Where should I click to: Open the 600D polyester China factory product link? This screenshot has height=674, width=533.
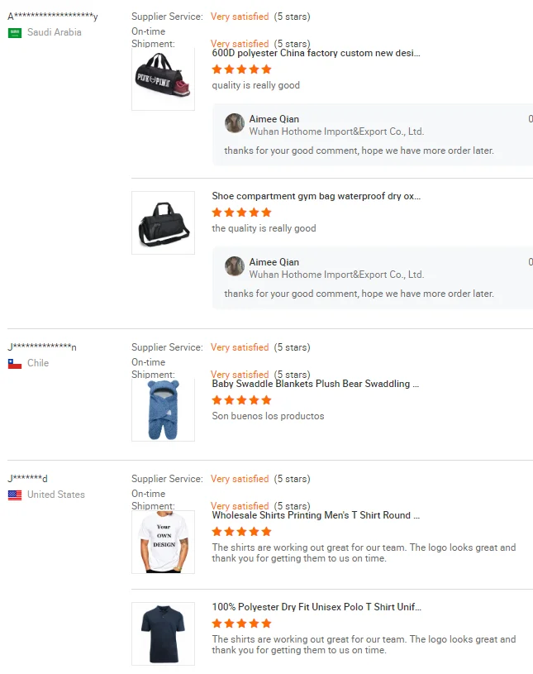click(x=316, y=53)
